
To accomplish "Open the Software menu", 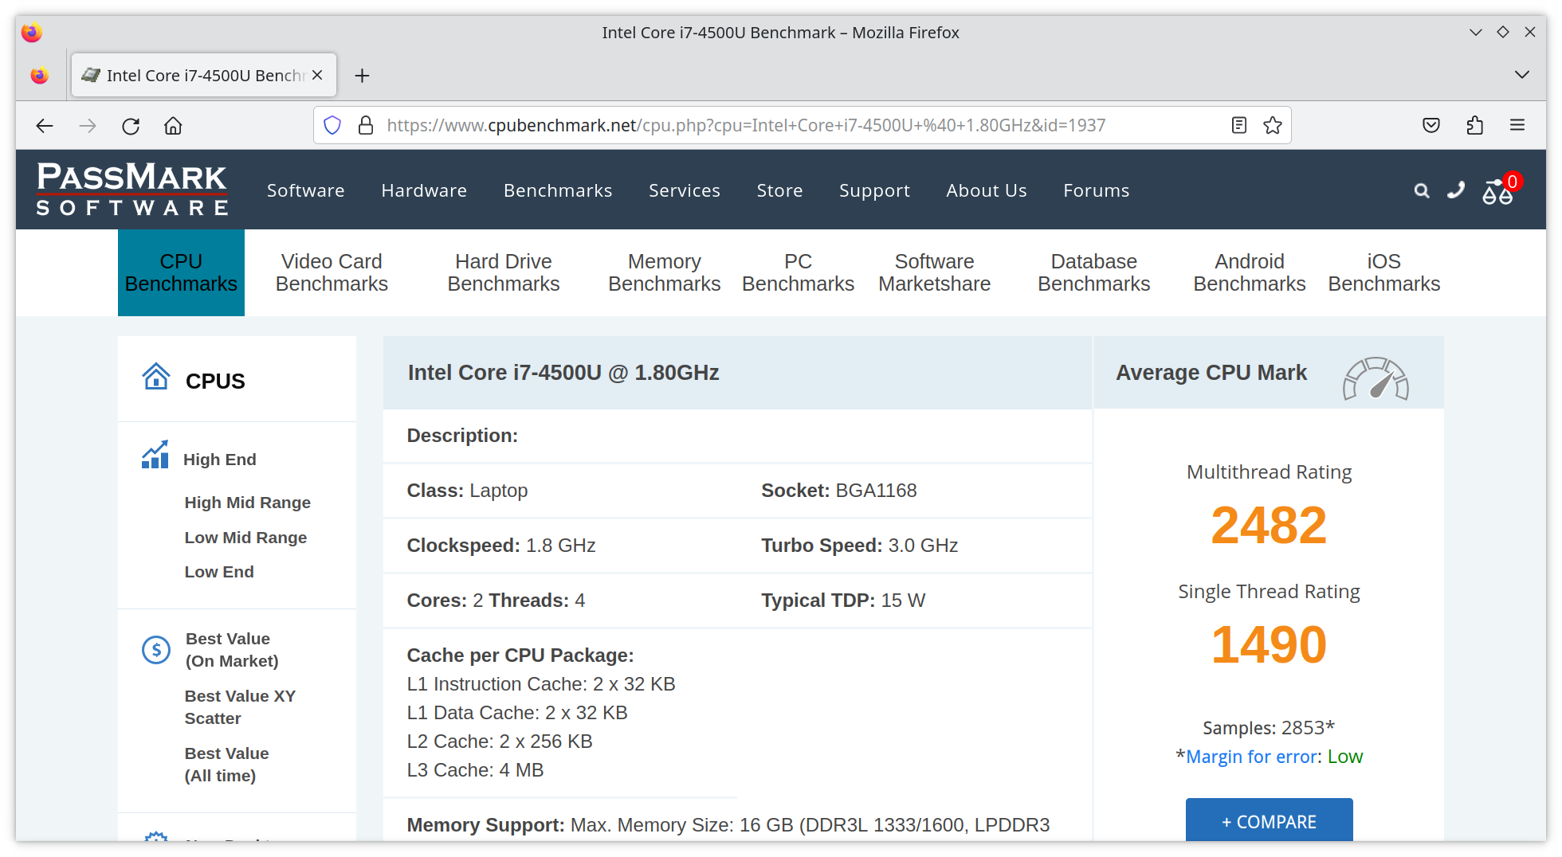I will 306,190.
